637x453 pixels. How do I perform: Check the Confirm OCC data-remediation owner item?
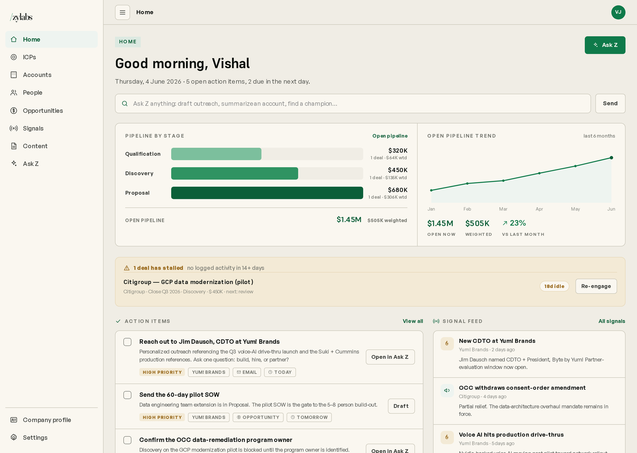pos(127,440)
